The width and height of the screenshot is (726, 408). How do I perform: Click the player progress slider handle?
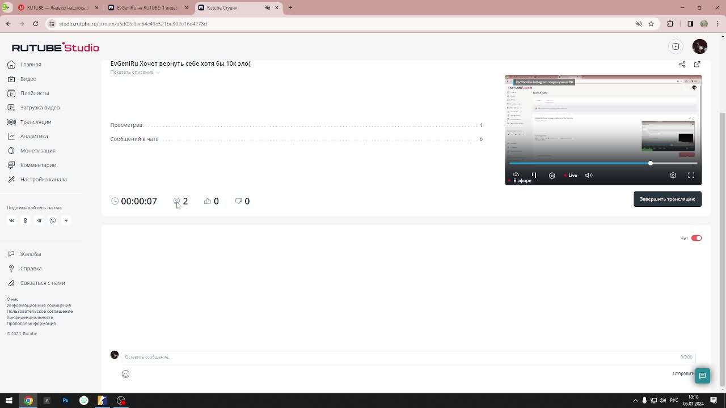click(651, 163)
